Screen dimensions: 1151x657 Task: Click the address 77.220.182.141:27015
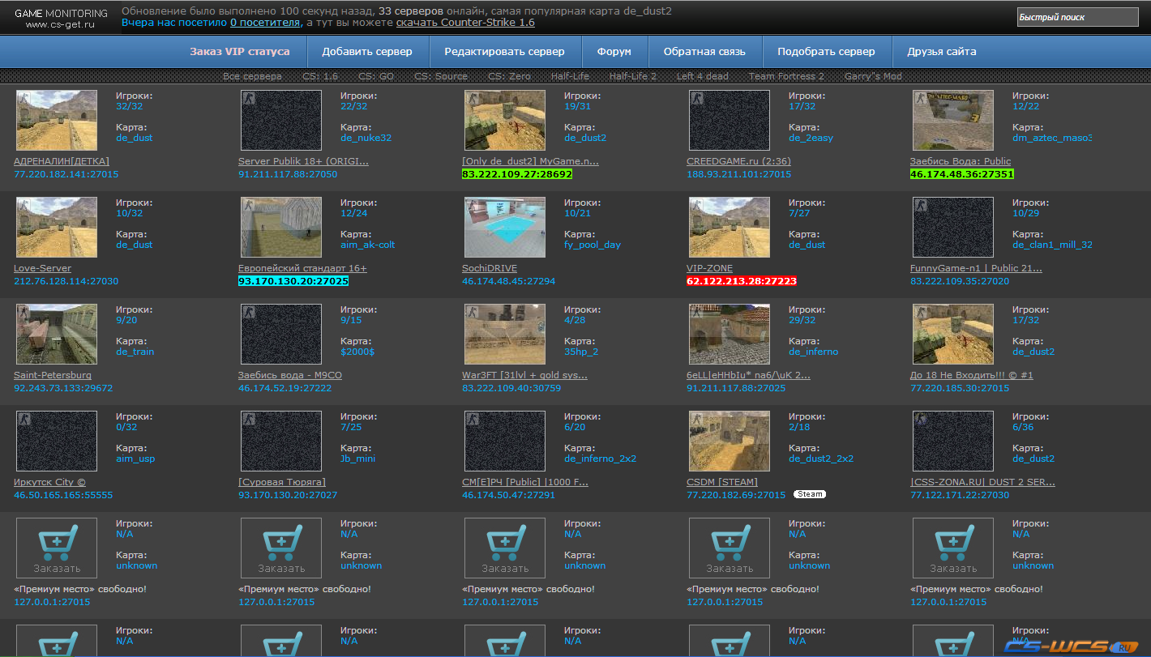[x=66, y=174]
